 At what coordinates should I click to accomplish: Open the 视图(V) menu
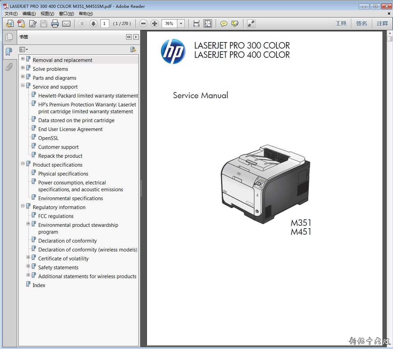point(47,14)
